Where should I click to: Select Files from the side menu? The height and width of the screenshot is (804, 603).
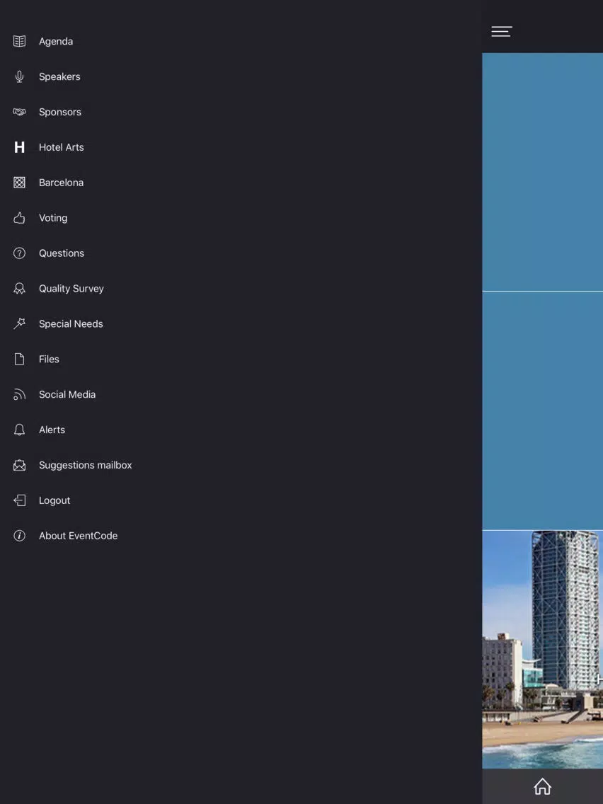[x=49, y=360]
